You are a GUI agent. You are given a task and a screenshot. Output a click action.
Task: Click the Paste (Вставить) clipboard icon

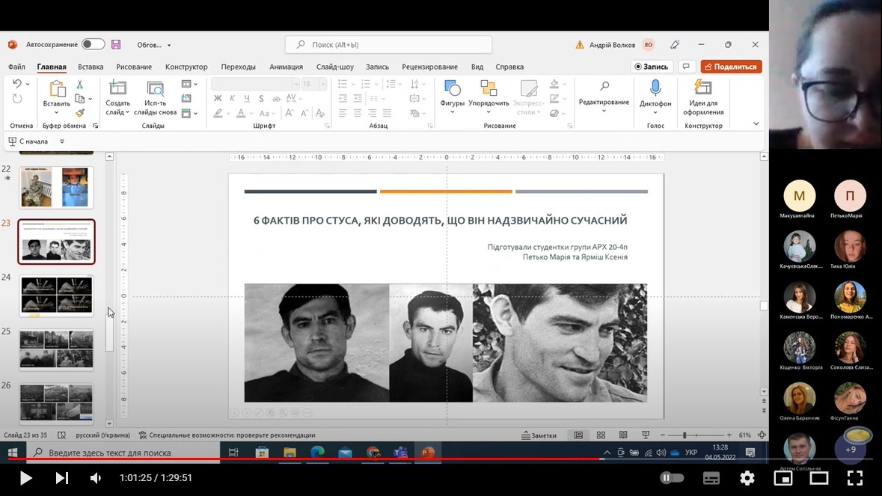tap(56, 89)
